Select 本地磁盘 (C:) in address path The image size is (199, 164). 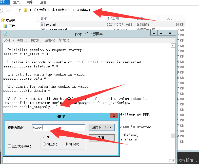[x=61, y=10]
